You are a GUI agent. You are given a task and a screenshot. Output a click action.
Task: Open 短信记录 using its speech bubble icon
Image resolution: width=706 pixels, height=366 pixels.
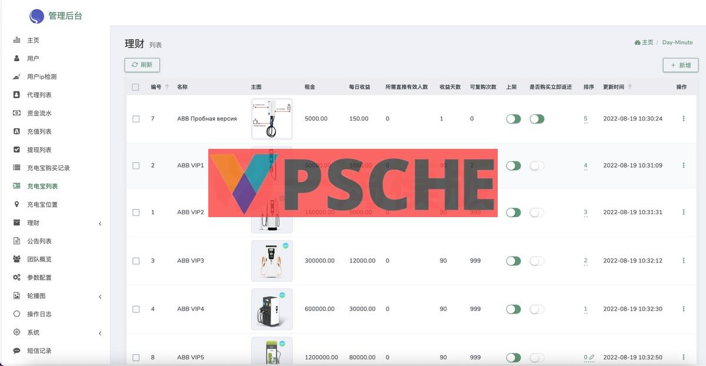[x=16, y=350]
